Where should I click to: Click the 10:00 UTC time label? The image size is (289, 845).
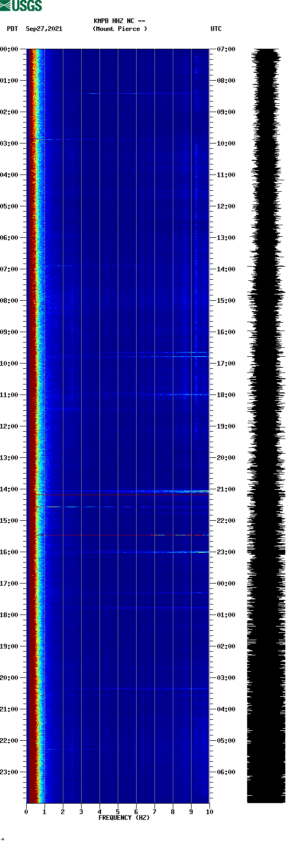coord(226,144)
